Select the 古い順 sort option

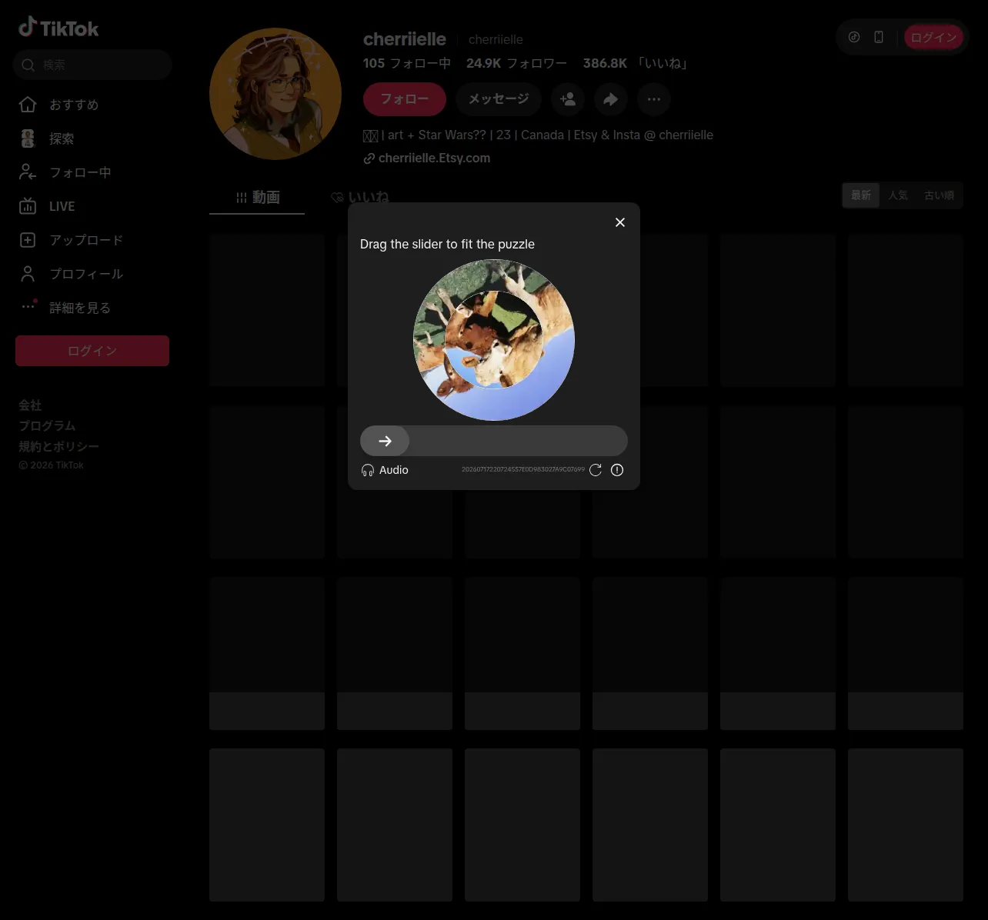[939, 195]
